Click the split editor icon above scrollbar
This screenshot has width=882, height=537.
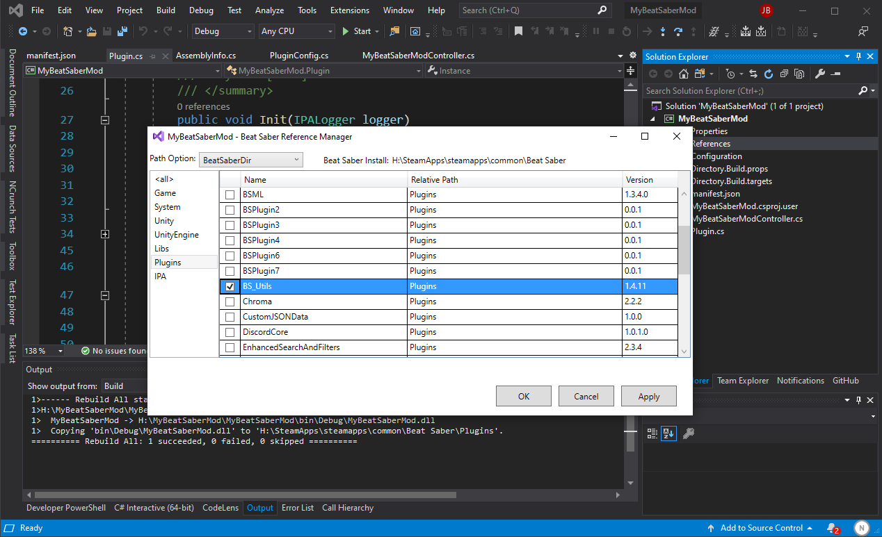pos(631,71)
